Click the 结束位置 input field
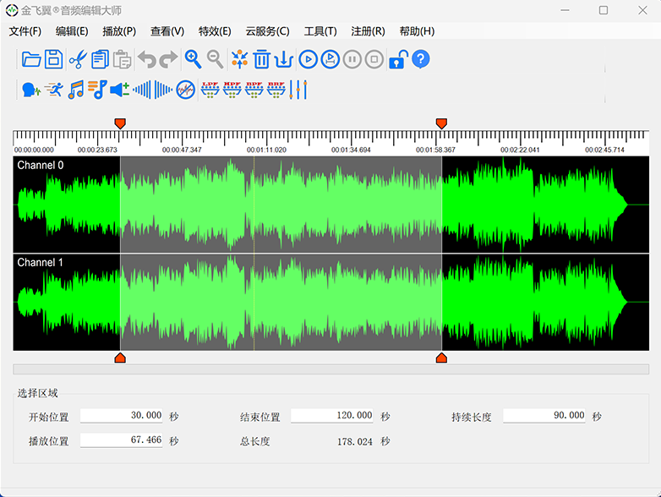661x497 pixels. click(x=332, y=416)
